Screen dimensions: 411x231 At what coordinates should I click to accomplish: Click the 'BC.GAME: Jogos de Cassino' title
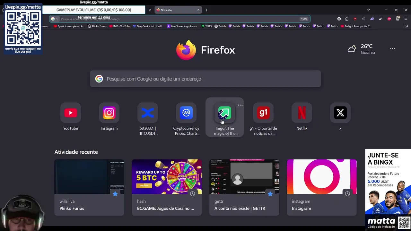(166, 208)
